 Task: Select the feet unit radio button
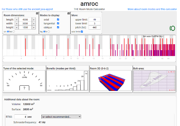click(x=14, y=32)
